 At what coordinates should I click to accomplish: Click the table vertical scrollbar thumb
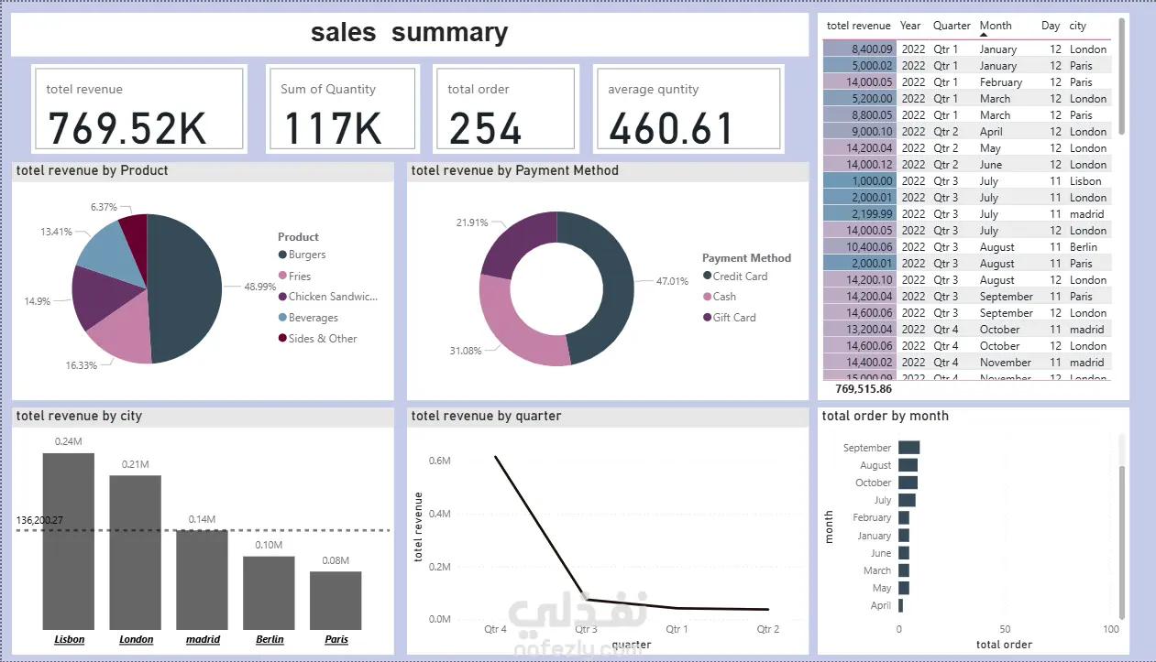(1121, 77)
